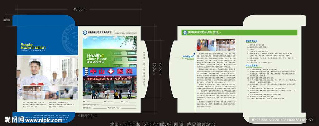Click the "Regular Examination" headline on blue cover
The width and height of the screenshot is (319, 126).
(x=33, y=46)
